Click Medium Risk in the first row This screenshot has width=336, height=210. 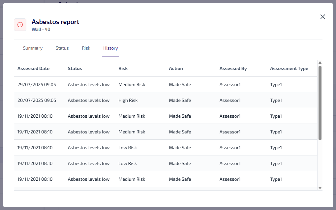(x=132, y=84)
